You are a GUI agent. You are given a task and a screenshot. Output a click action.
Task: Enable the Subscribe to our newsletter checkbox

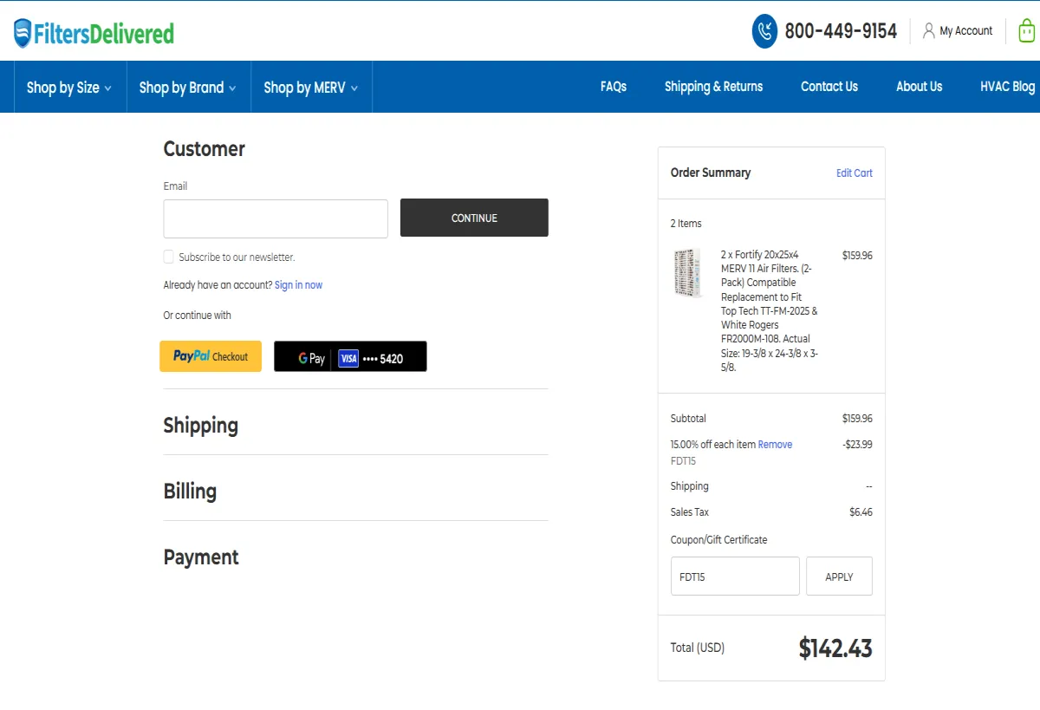click(x=168, y=257)
